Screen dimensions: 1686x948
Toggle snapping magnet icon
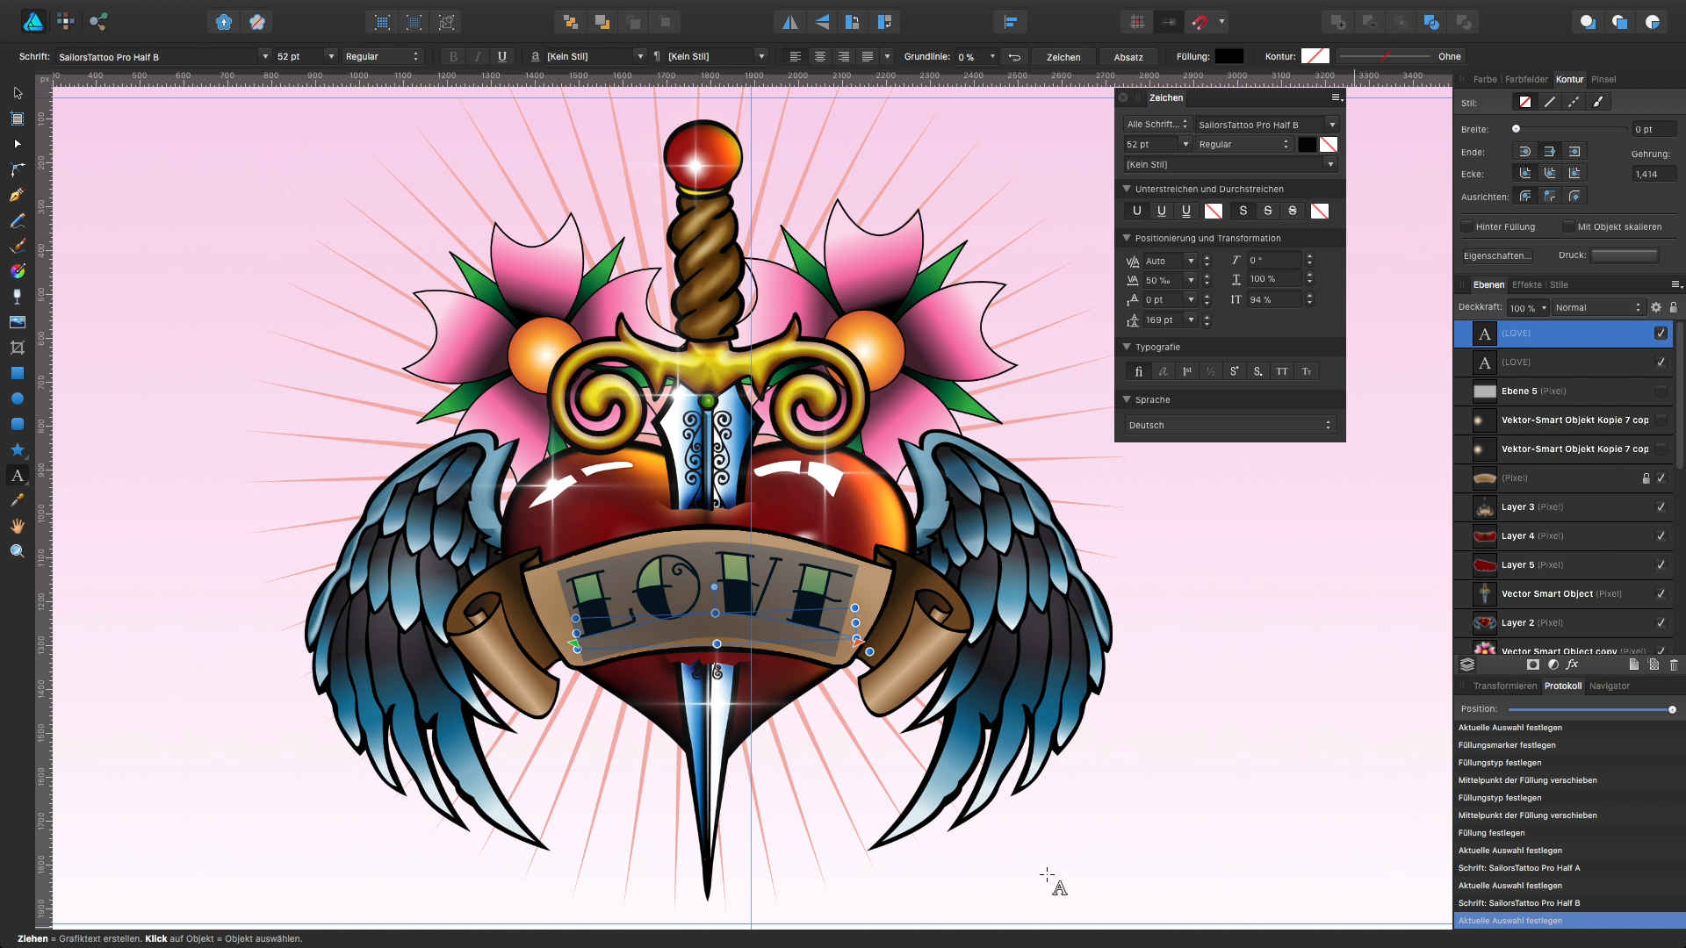(1200, 22)
